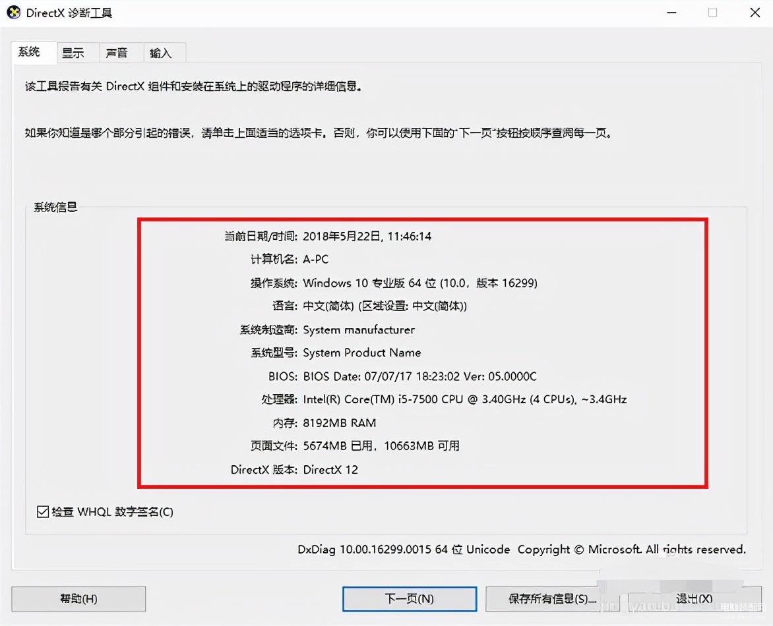
Task: Go to next page with 下一页(N)
Action: (x=409, y=598)
